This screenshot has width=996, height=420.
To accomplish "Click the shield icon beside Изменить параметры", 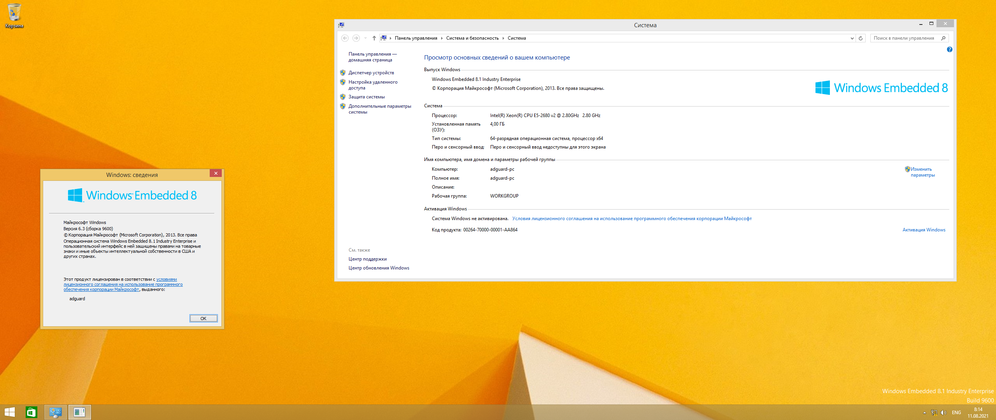I will click(x=907, y=169).
